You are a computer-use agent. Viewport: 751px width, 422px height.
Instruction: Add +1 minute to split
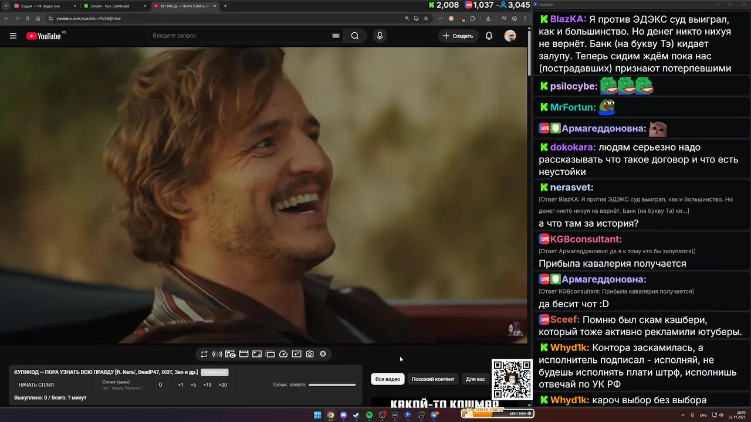pyautogui.click(x=181, y=385)
